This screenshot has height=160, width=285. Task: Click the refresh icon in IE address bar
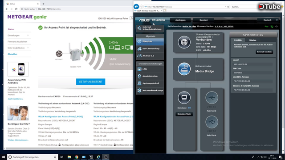tap(228, 7)
